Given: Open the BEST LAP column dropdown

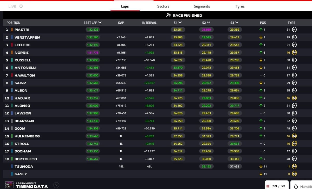Looking at the screenshot, I should [x=100, y=23].
